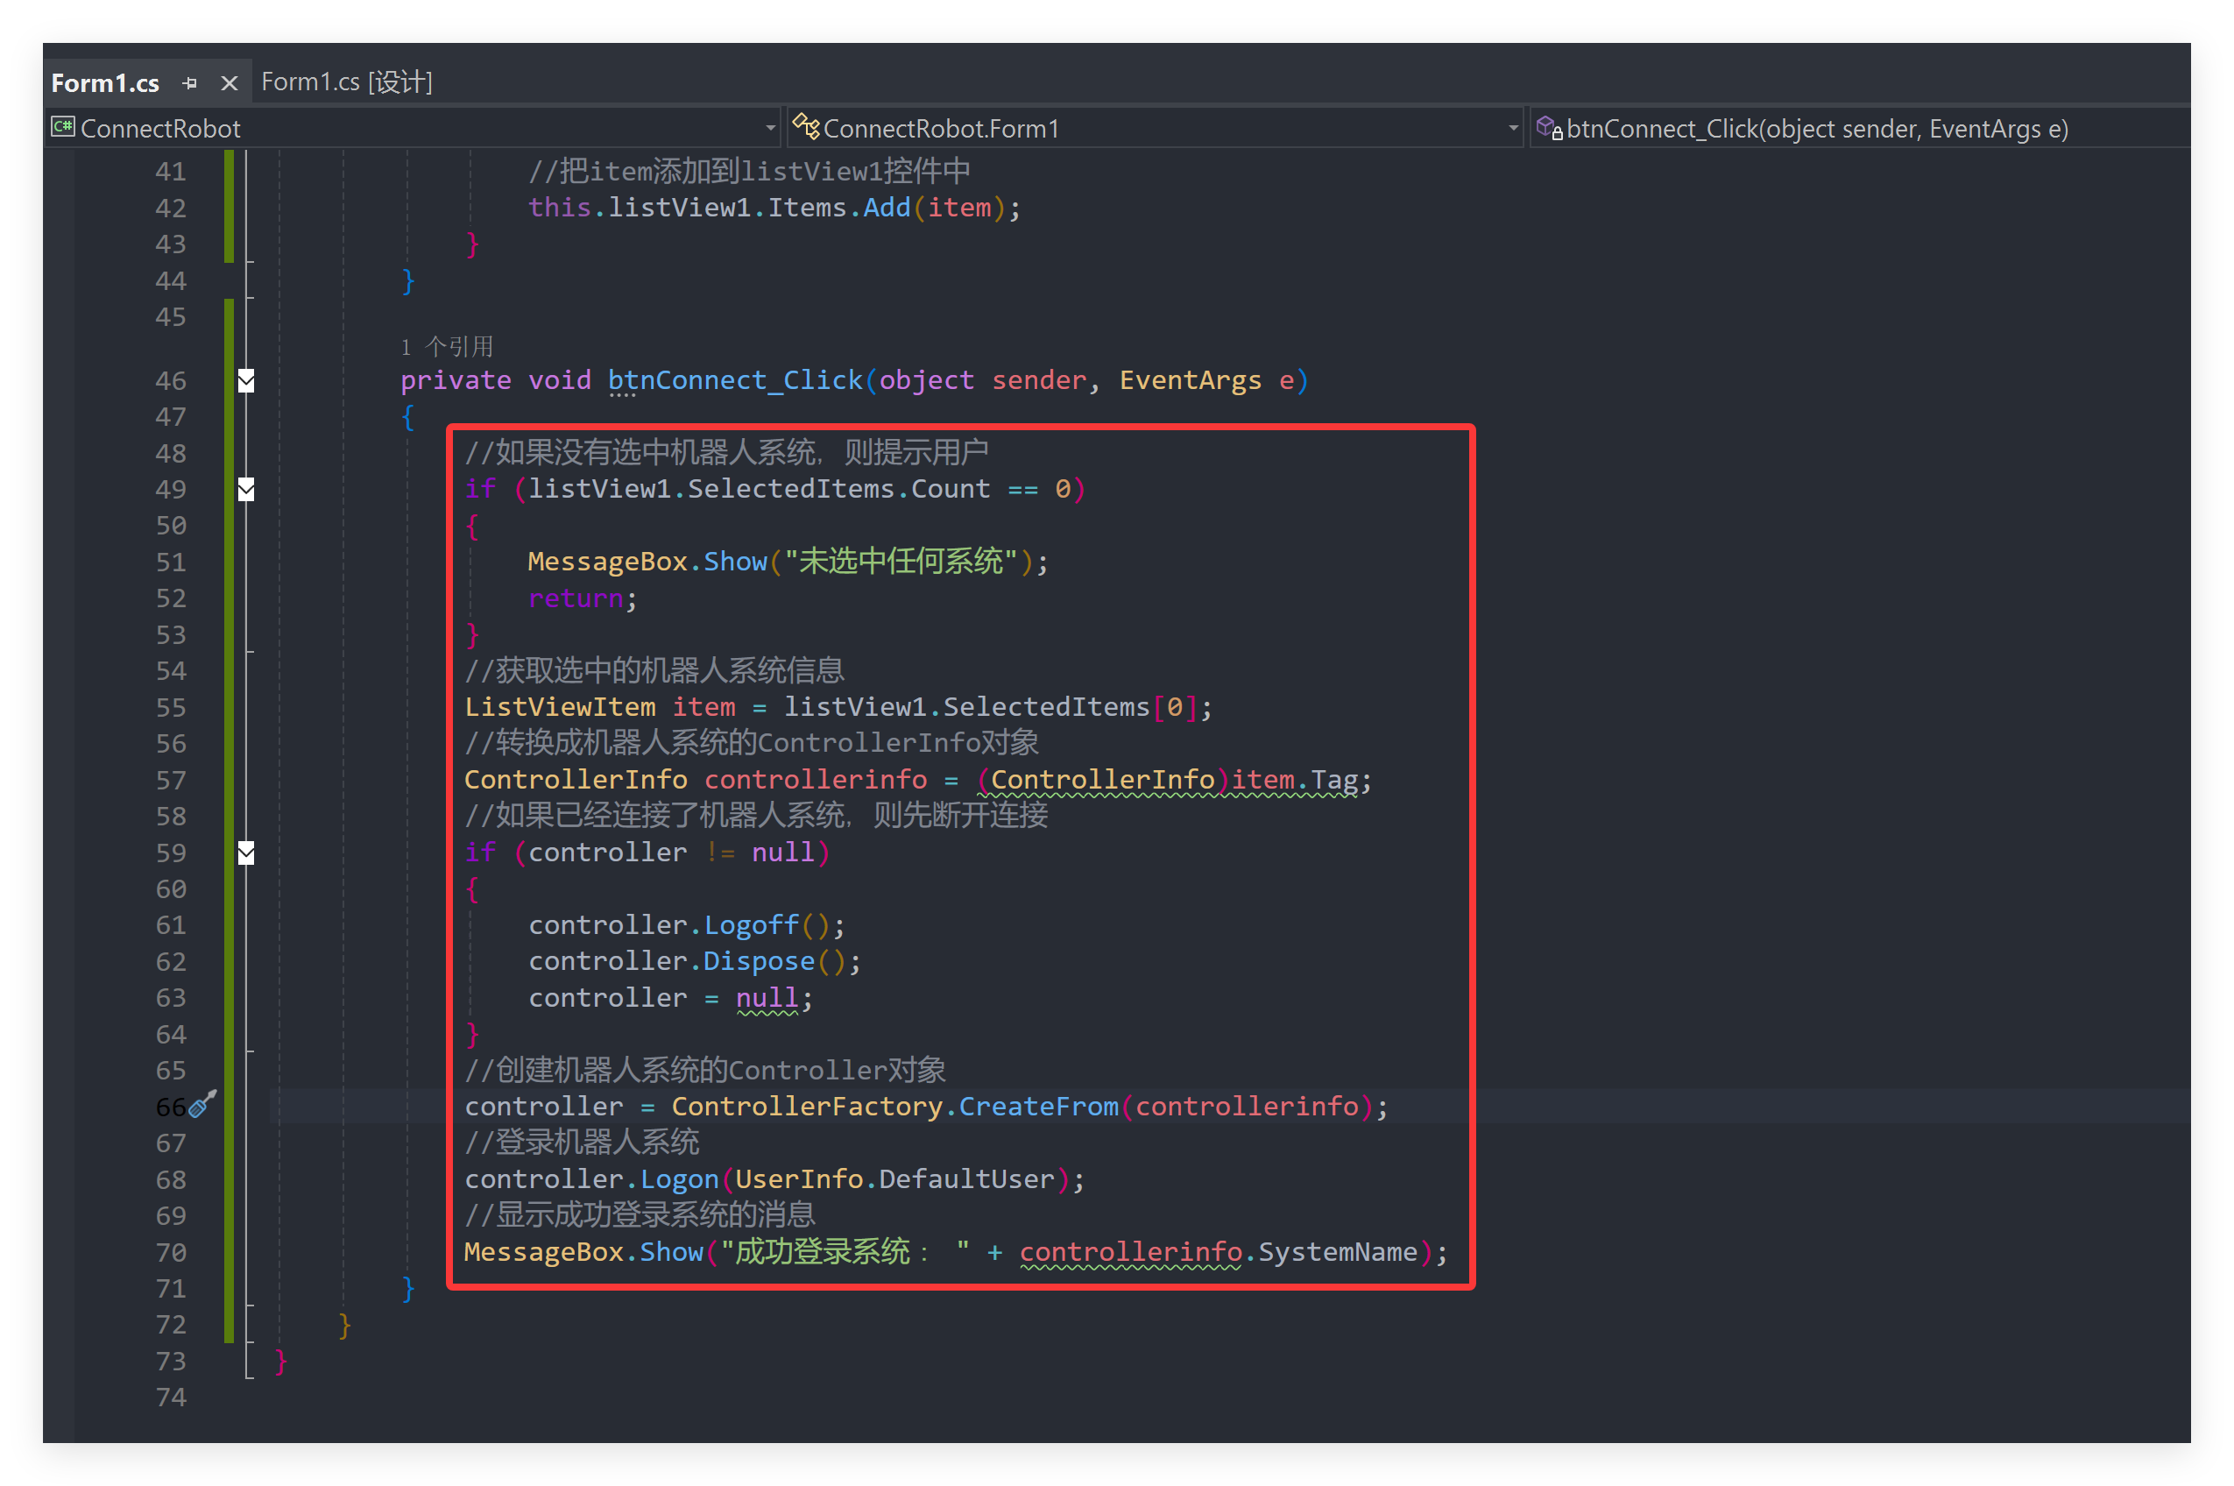
Task: Click 'controller.Dispose()' call on line 62
Action: (x=687, y=961)
